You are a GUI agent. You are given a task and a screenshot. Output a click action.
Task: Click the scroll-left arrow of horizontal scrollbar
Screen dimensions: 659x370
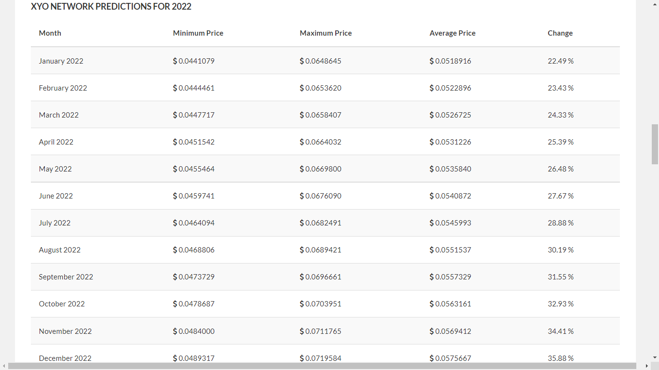point(4,366)
